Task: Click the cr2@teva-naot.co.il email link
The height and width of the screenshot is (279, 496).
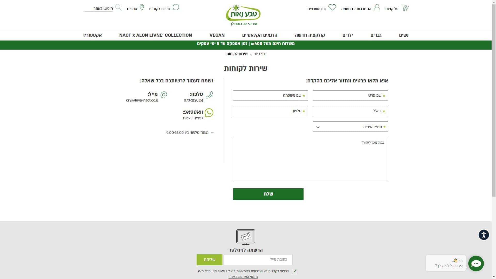Action: 142,100
